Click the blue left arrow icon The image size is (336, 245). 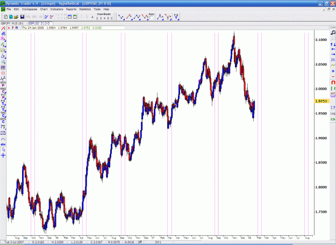point(333,49)
